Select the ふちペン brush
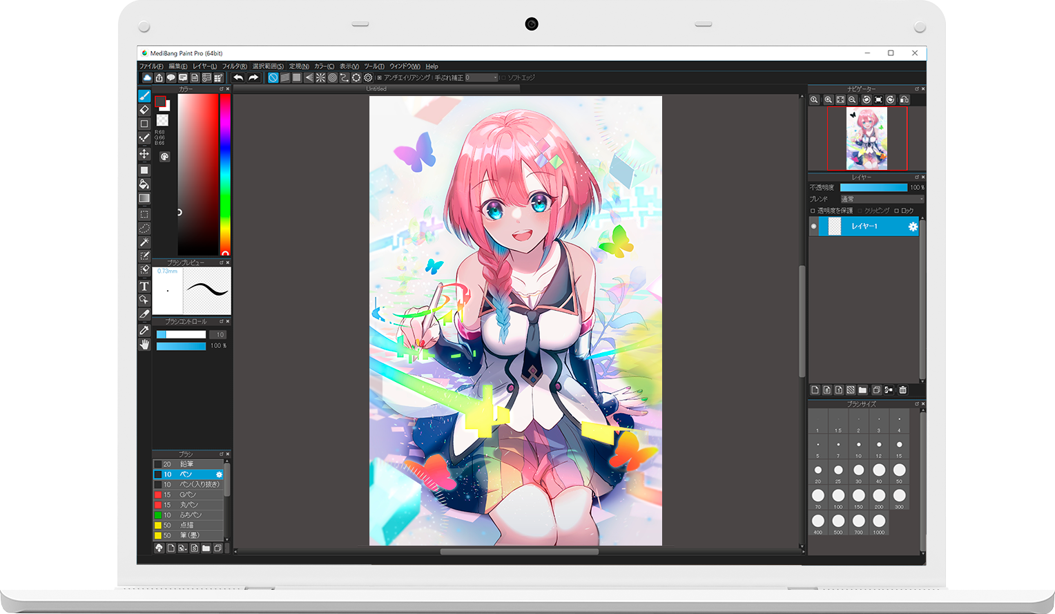1055x614 pixels. (x=188, y=515)
